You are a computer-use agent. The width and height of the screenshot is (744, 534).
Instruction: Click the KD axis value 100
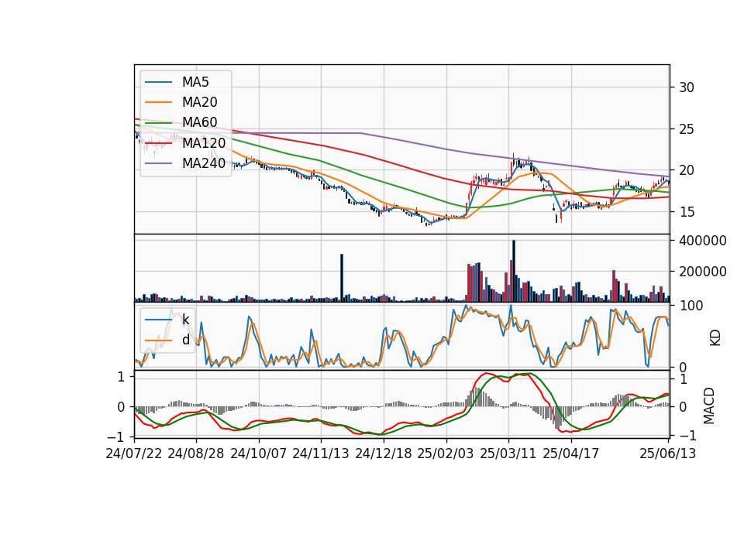[x=691, y=306]
